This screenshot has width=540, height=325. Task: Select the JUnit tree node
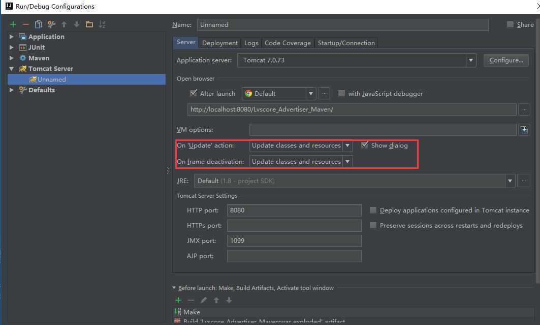coord(37,48)
